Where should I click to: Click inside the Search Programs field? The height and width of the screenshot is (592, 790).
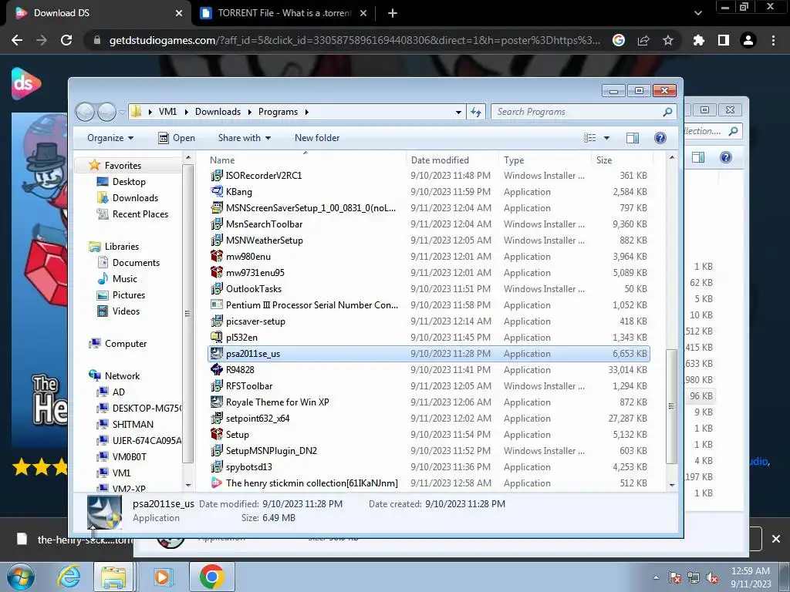pos(577,112)
